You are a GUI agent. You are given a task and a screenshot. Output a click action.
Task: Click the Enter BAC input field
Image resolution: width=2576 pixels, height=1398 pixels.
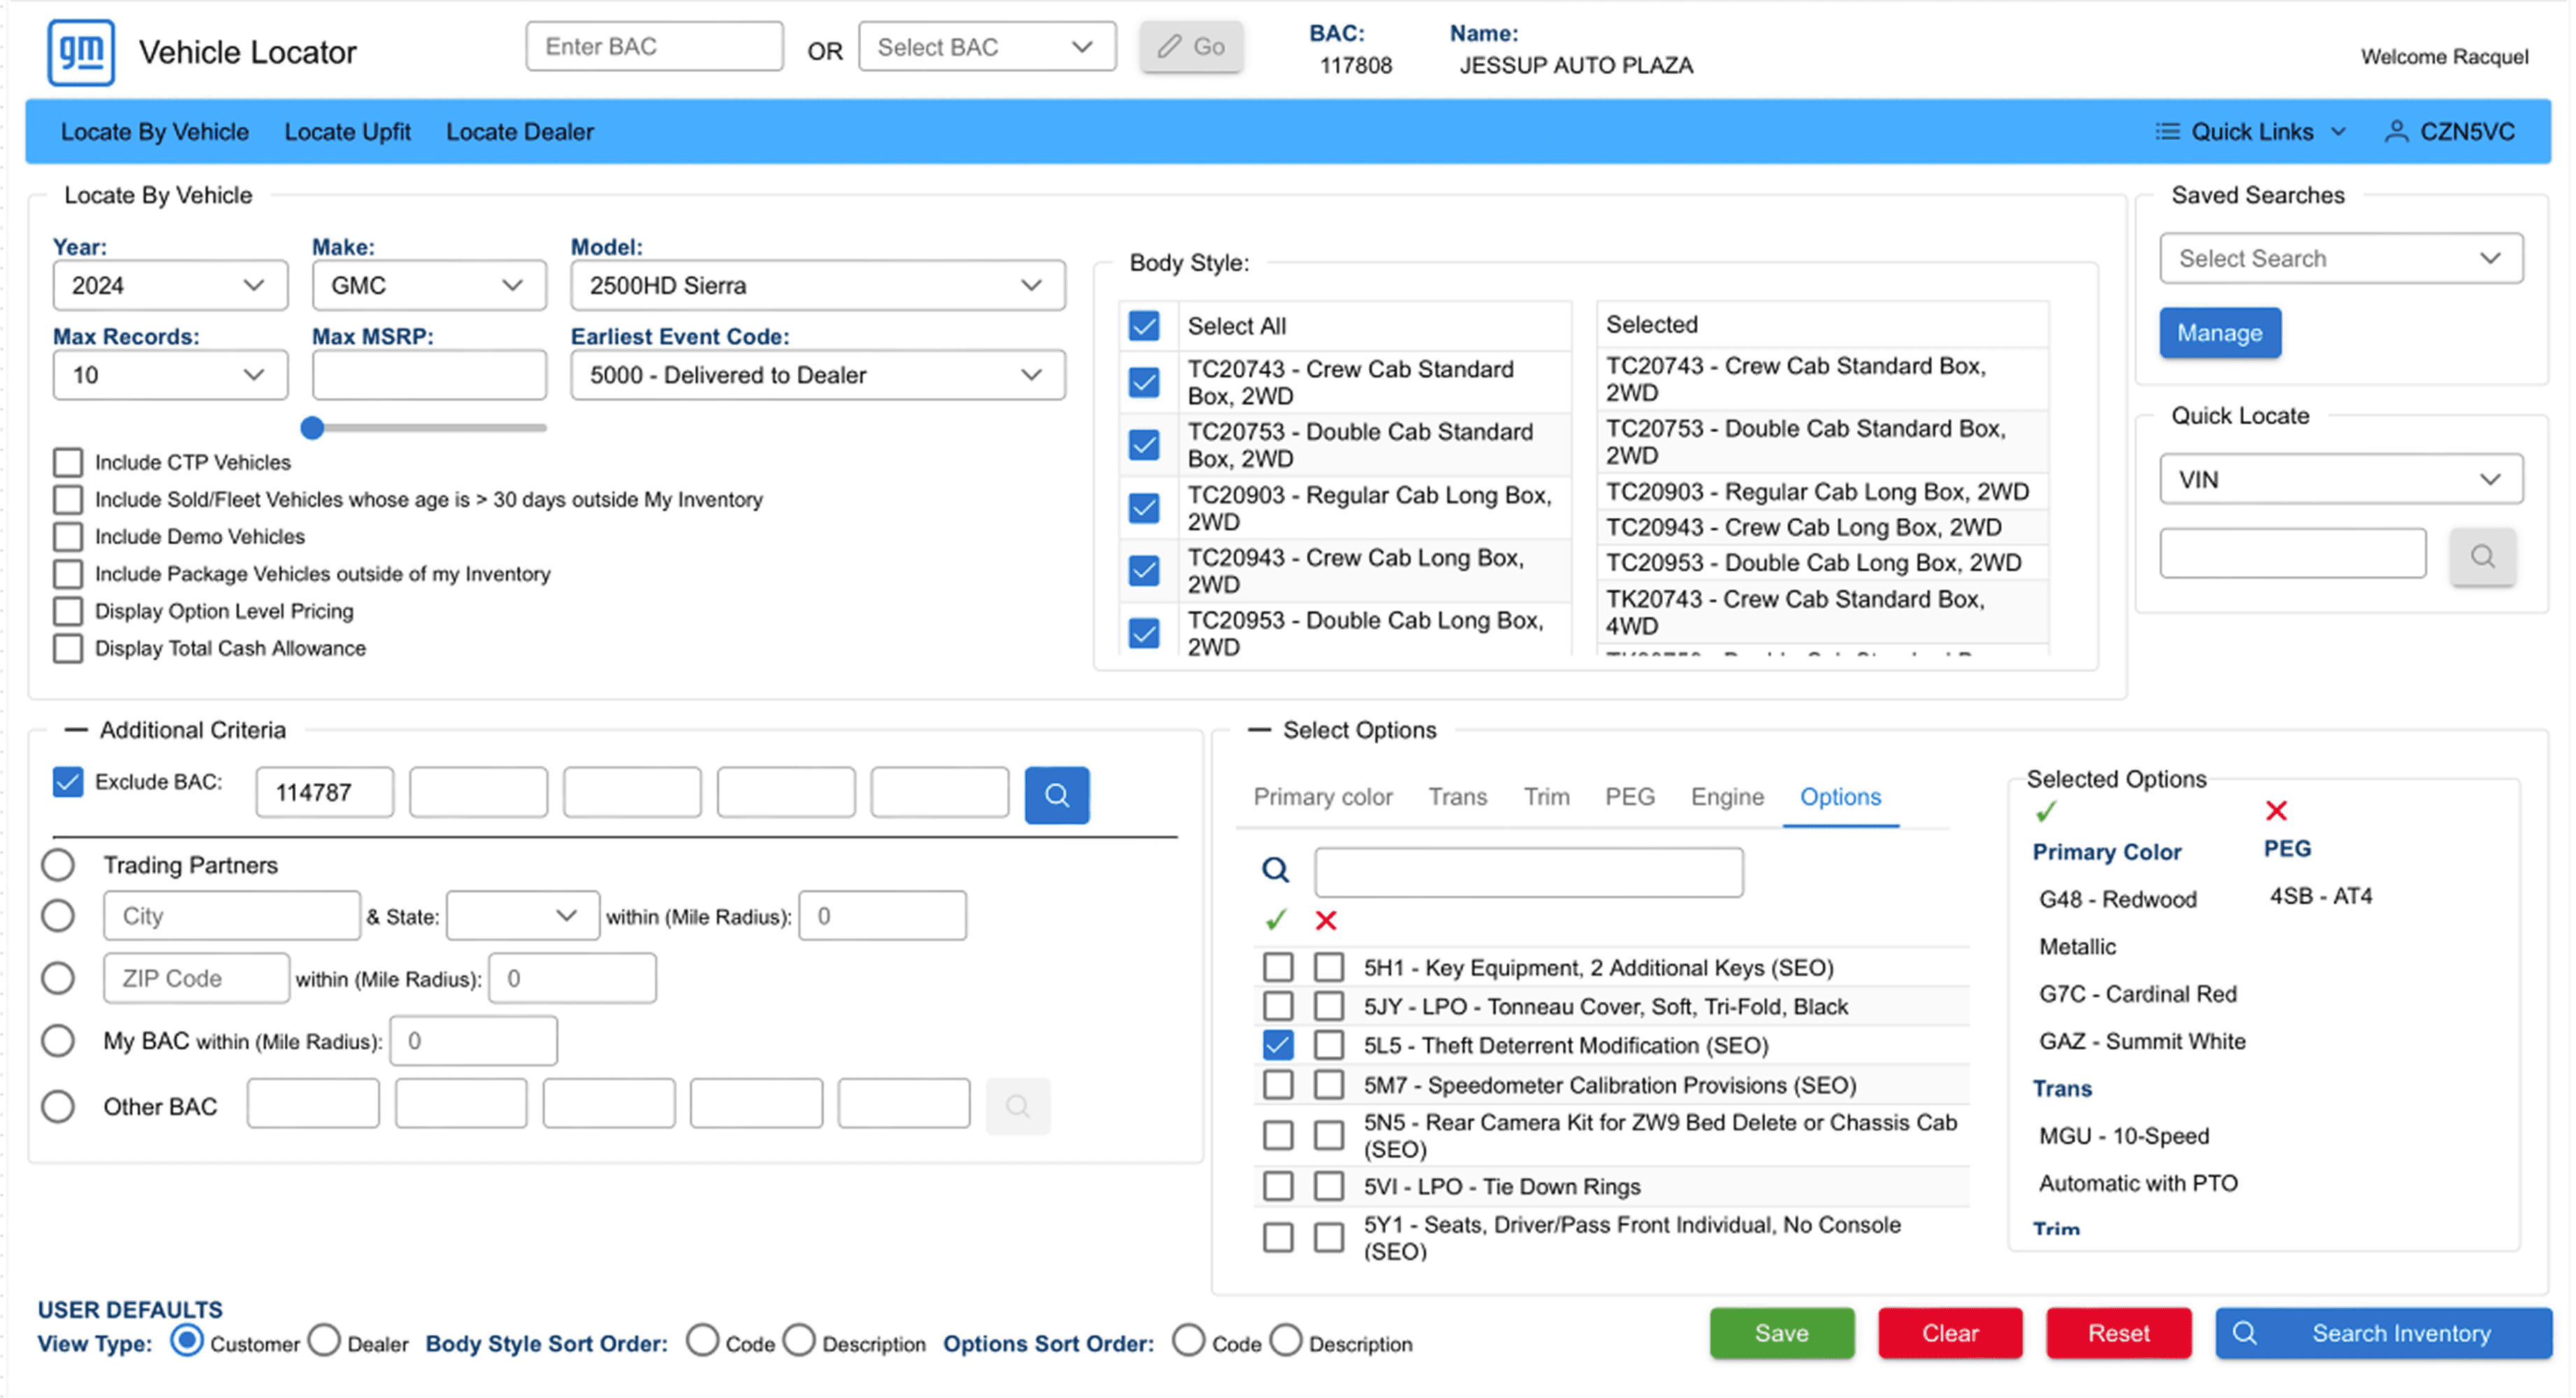(654, 47)
